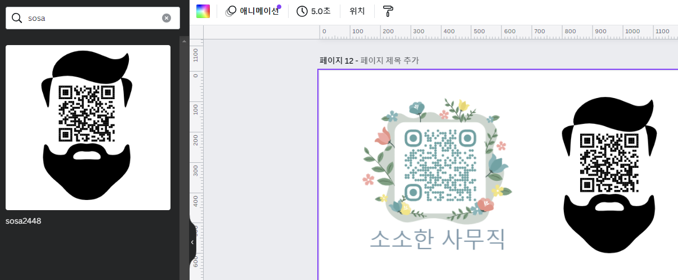Select the '소소한 사무직' text on canvas
Screen dimensions: 678x280
[x=438, y=239]
